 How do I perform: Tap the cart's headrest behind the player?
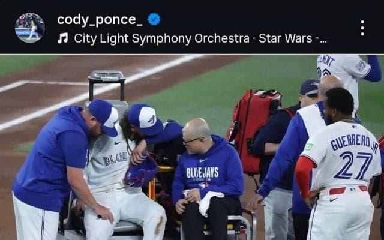107,77
